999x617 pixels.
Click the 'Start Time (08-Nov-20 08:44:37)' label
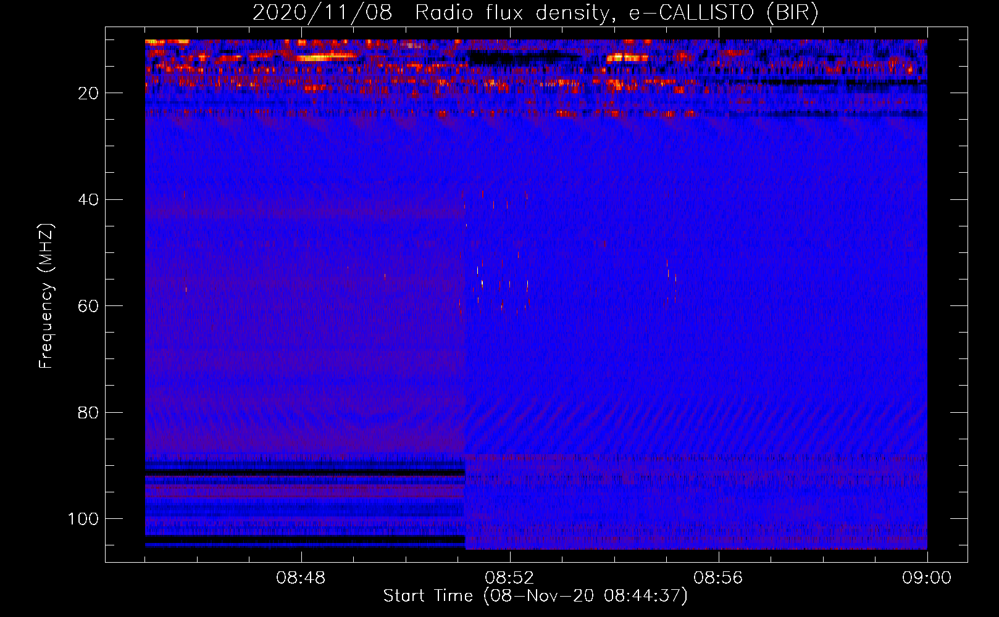coord(535,596)
